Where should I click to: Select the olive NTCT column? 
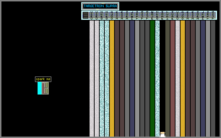coord(168,78)
